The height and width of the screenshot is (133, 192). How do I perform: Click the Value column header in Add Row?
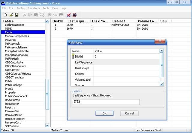pyautogui.click(x=127, y=51)
